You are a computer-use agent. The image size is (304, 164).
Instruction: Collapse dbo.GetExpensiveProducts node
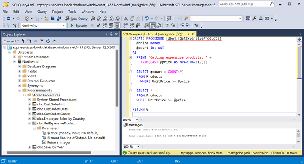point(29,123)
